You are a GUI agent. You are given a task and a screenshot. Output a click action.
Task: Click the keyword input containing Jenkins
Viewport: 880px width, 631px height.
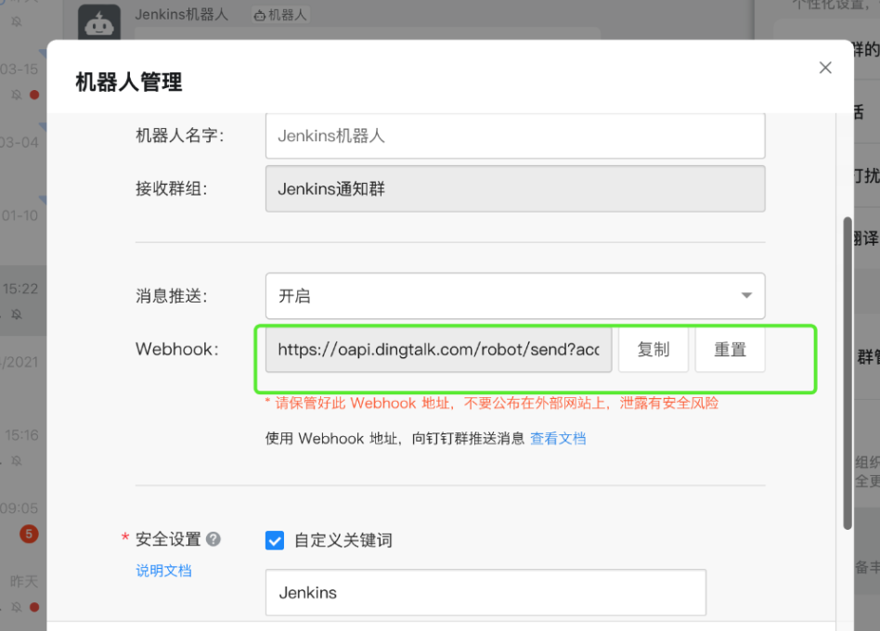click(486, 593)
